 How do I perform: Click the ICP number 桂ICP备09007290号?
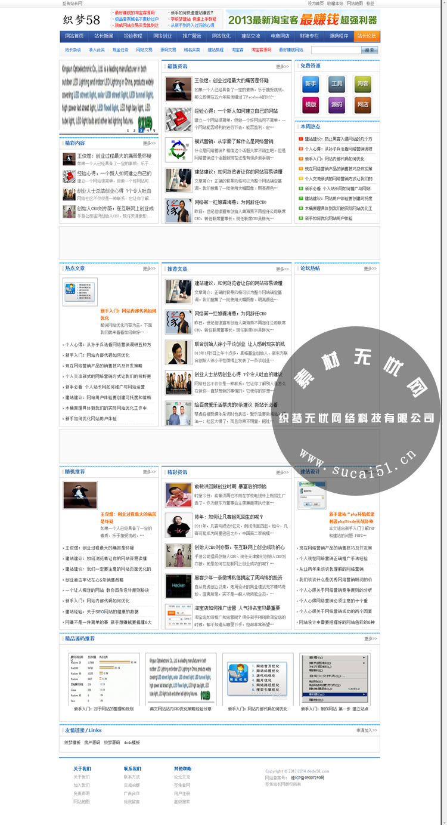pos(308,778)
